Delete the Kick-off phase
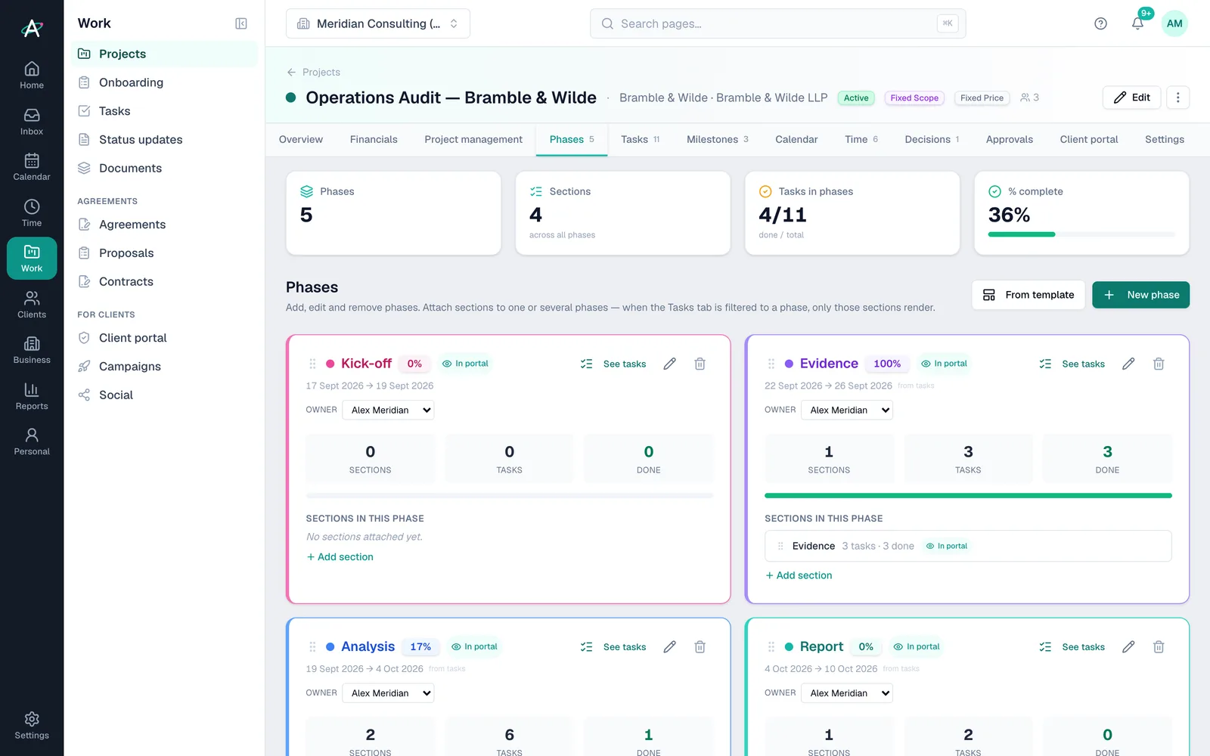This screenshot has width=1210, height=756. pyautogui.click(x=700, y=364)
